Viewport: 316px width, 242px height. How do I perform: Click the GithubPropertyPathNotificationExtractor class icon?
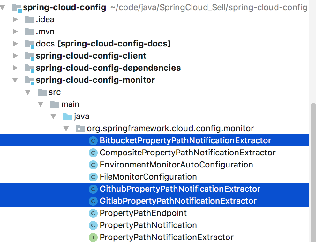tap(93, 189)
